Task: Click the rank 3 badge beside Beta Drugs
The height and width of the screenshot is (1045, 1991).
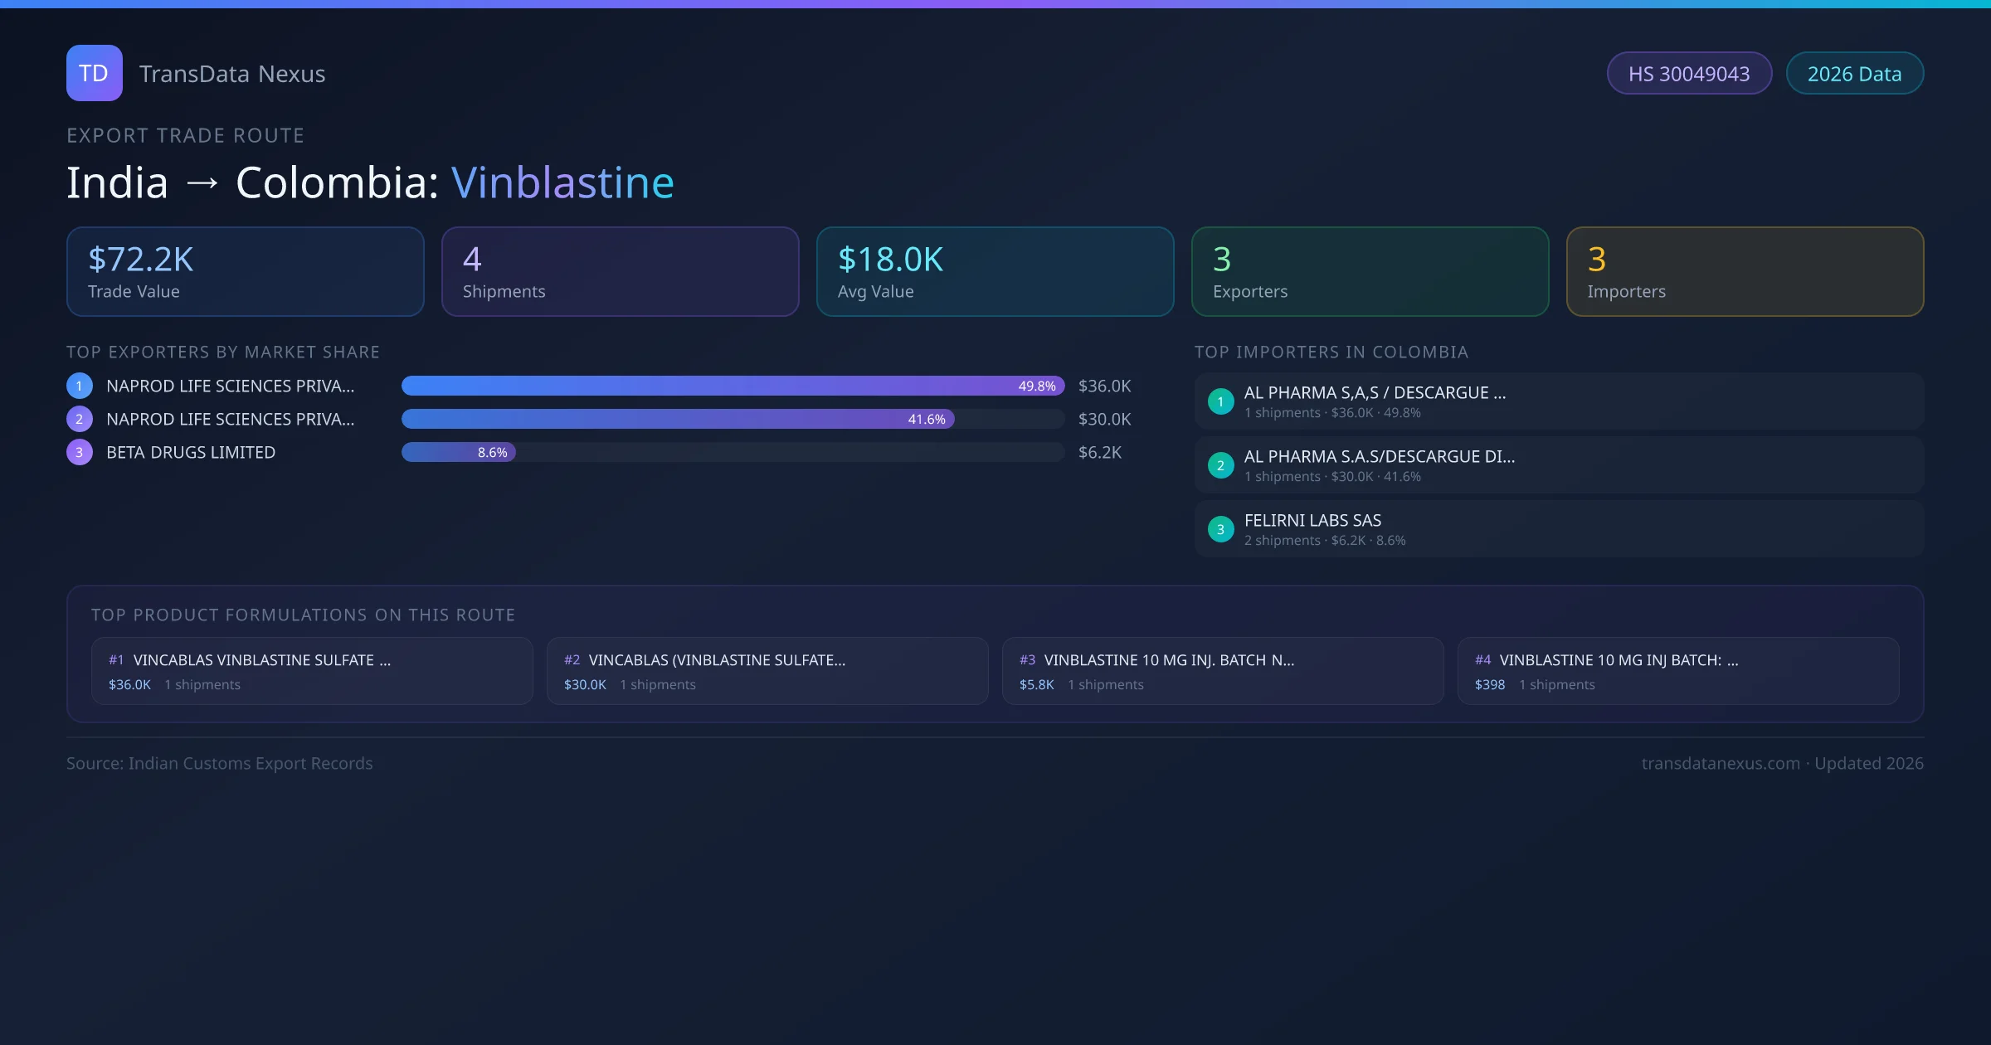Action: (x=80, y=452)
